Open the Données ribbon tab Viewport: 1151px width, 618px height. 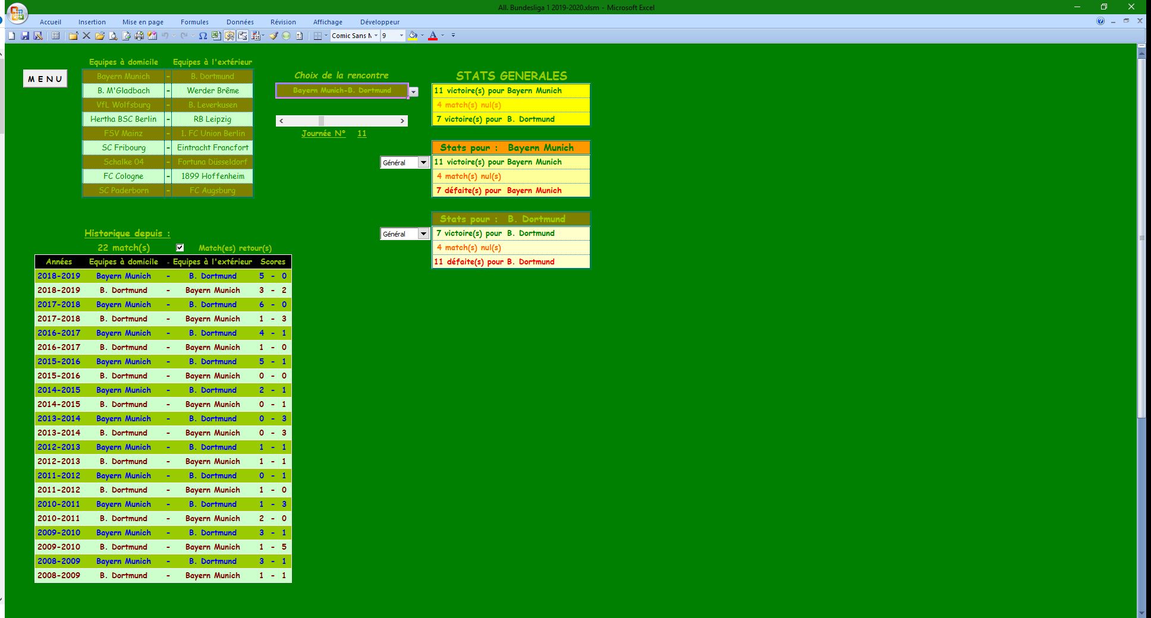[240, 22]
